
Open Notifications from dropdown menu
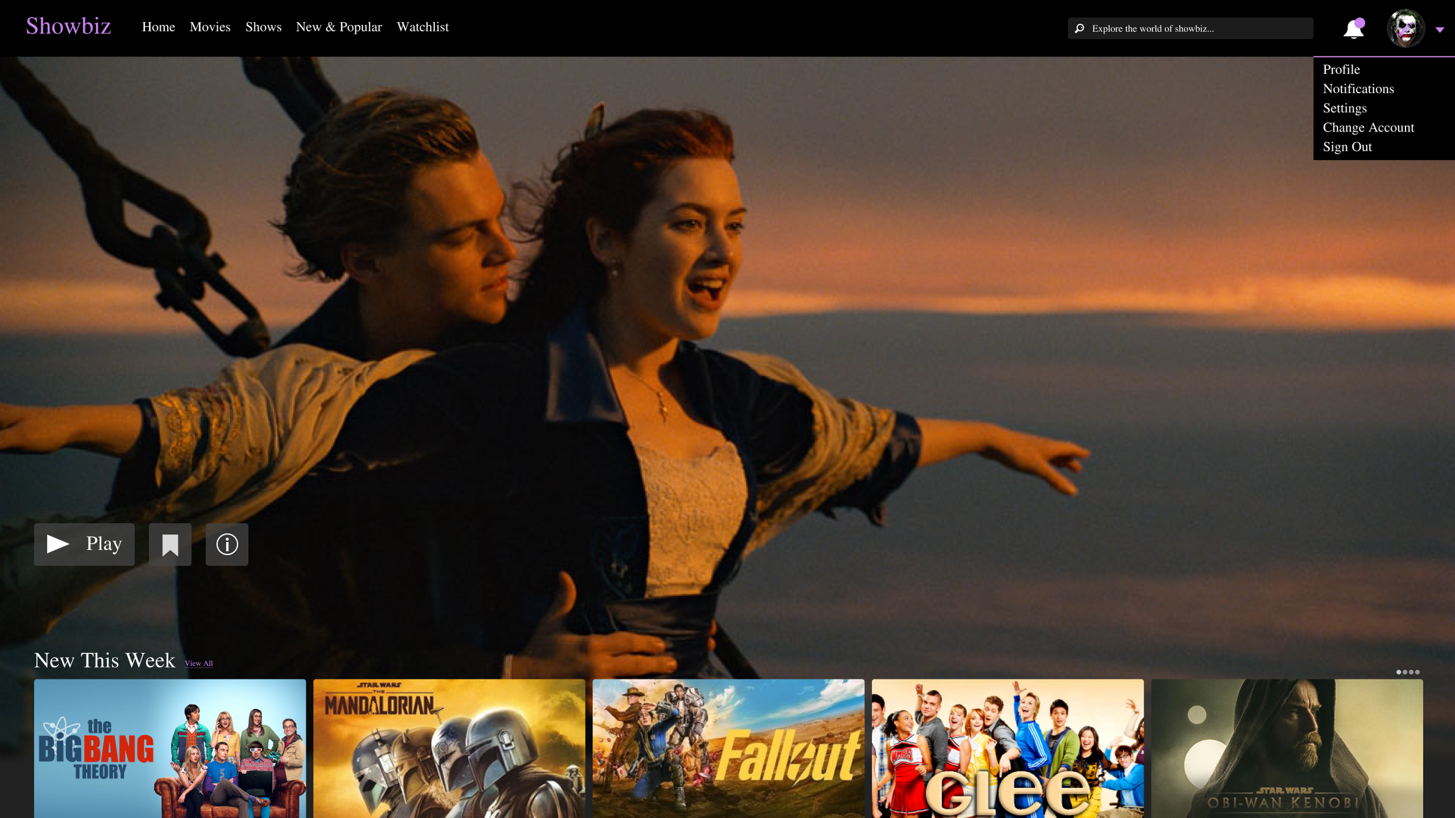[x=1358, y=88]
